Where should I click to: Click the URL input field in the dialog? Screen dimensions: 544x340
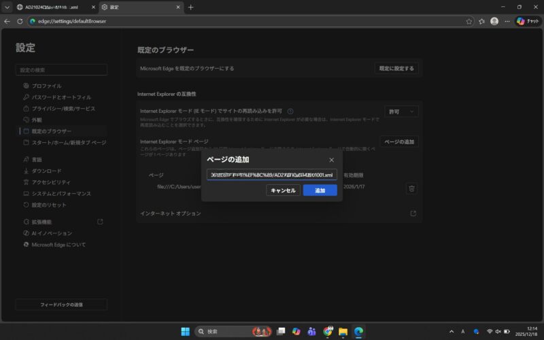(x=271, y=175)
